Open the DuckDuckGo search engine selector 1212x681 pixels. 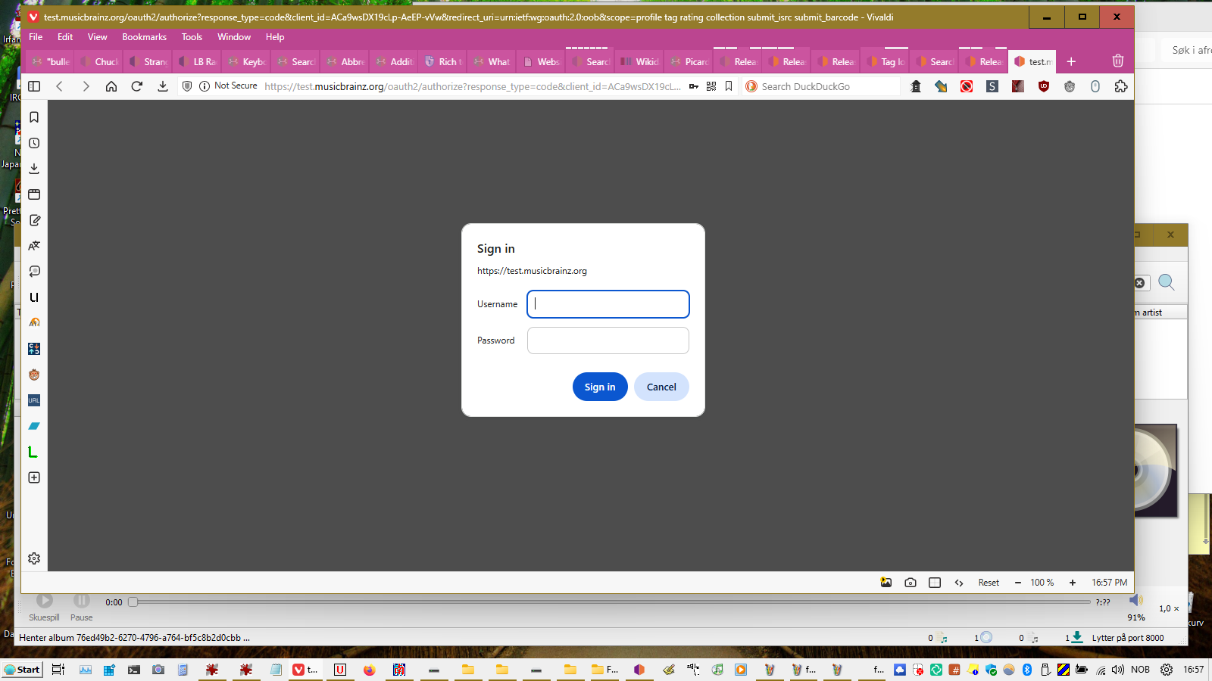pos(751,86)
